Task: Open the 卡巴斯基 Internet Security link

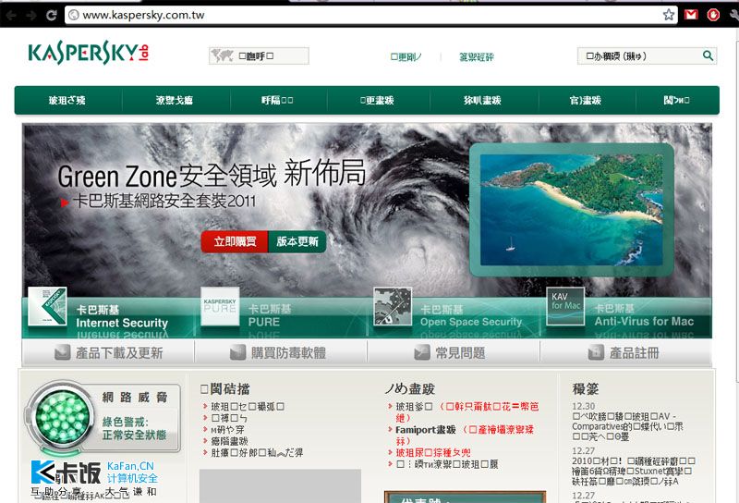Action: click(x=122, y=316)
